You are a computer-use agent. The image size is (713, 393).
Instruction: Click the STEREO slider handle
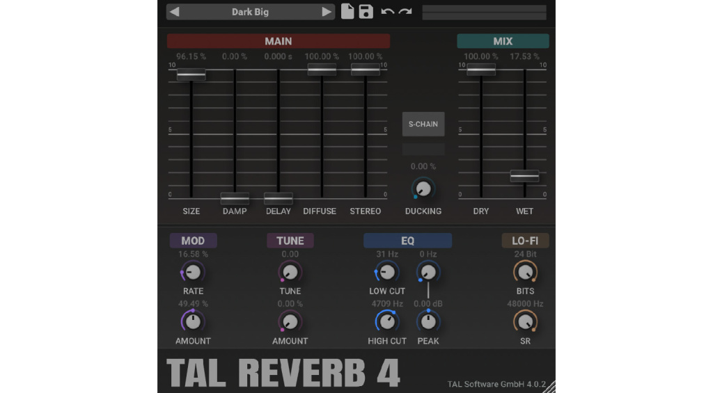pos(365,70)
